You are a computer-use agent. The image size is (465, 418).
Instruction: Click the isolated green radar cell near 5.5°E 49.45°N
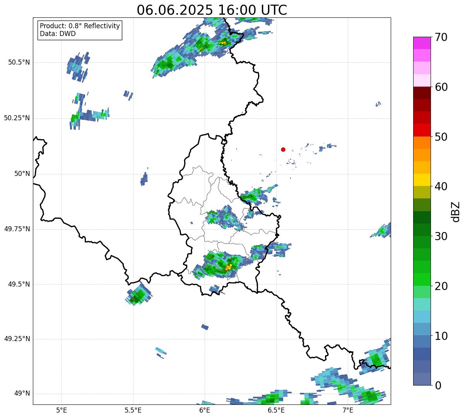138,295
